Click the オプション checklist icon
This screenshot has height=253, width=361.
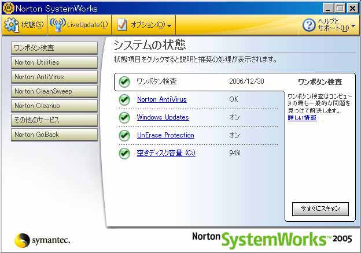tap(122, 25)
